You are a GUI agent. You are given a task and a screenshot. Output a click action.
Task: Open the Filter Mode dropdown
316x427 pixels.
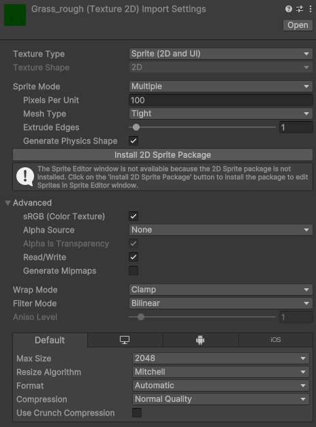(x=221, y=303)
